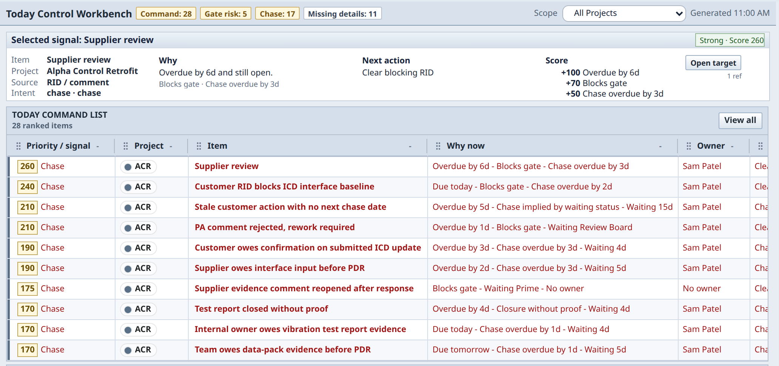Viewport: 779px width, 366px height.
Task: Filter by Missing details: 11 chip
Action: [342, 14]
